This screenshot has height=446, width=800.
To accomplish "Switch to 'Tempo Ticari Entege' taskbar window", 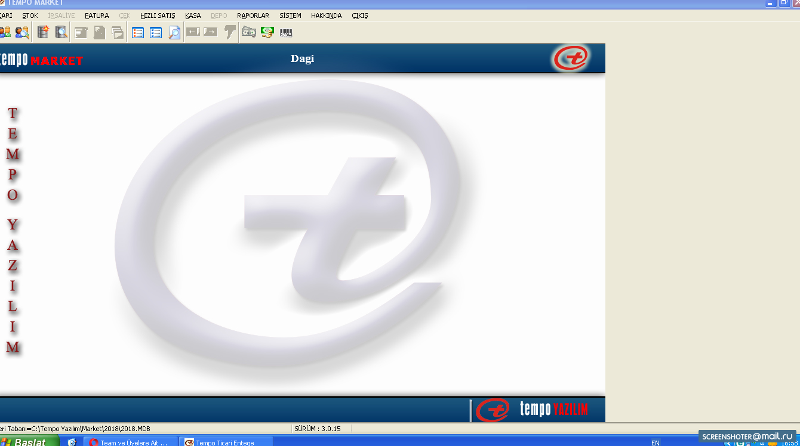I will (226, 442).
